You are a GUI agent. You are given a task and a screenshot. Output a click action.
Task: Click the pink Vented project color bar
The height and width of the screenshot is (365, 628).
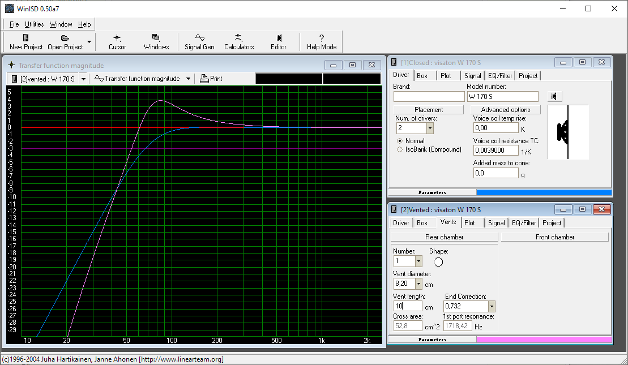point(544,340)
